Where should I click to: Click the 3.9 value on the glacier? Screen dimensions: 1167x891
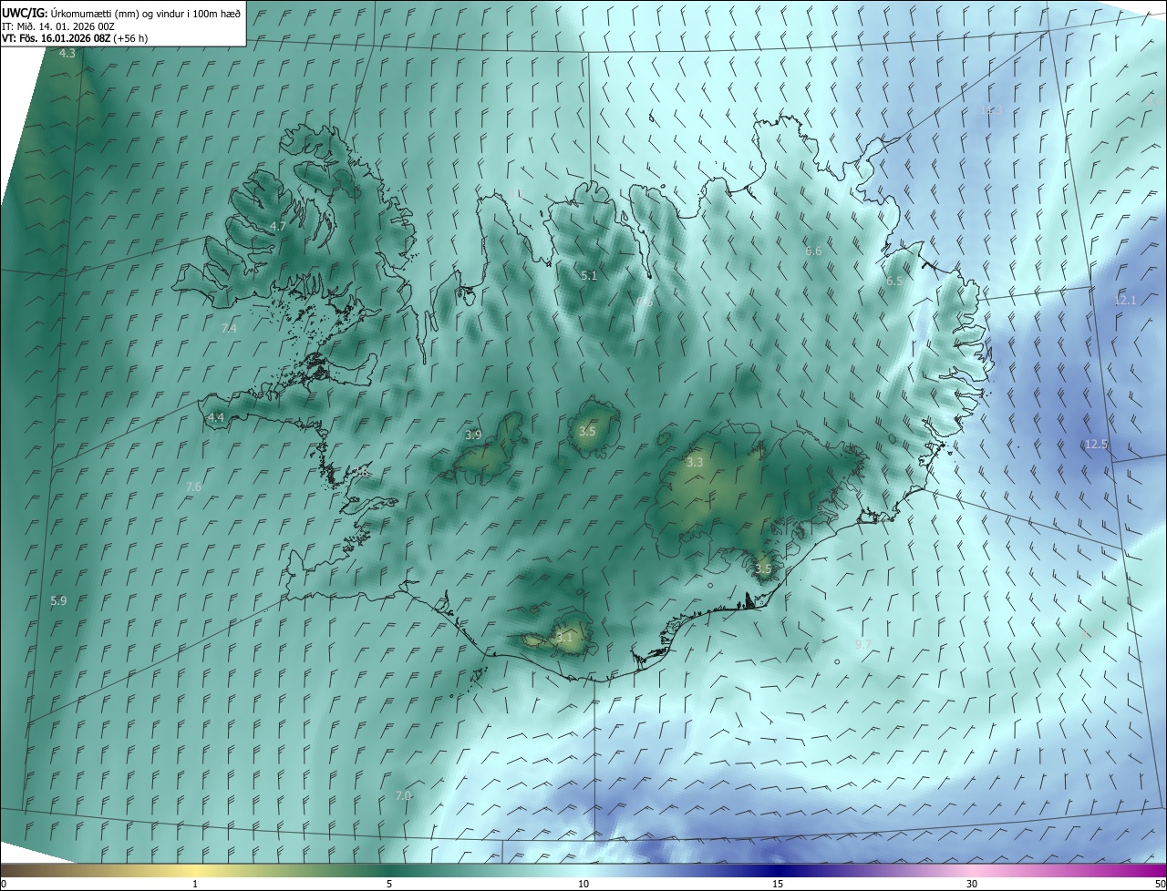[x=473, y=435]
